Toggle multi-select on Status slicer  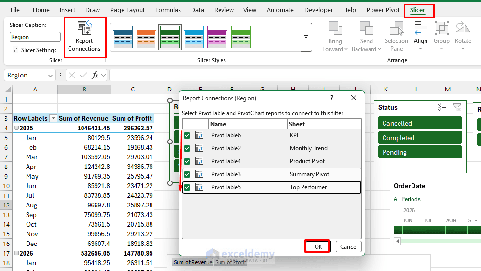(x=442, y=107)
